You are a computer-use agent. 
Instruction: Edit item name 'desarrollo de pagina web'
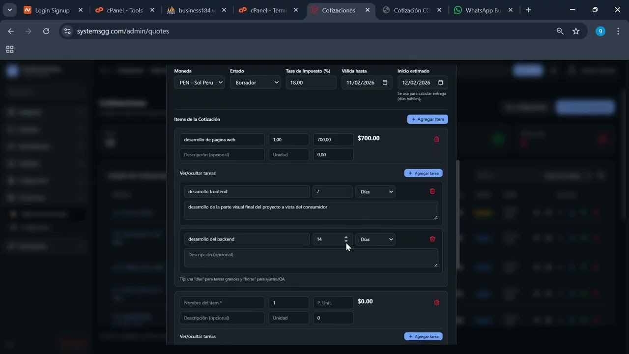222,140
